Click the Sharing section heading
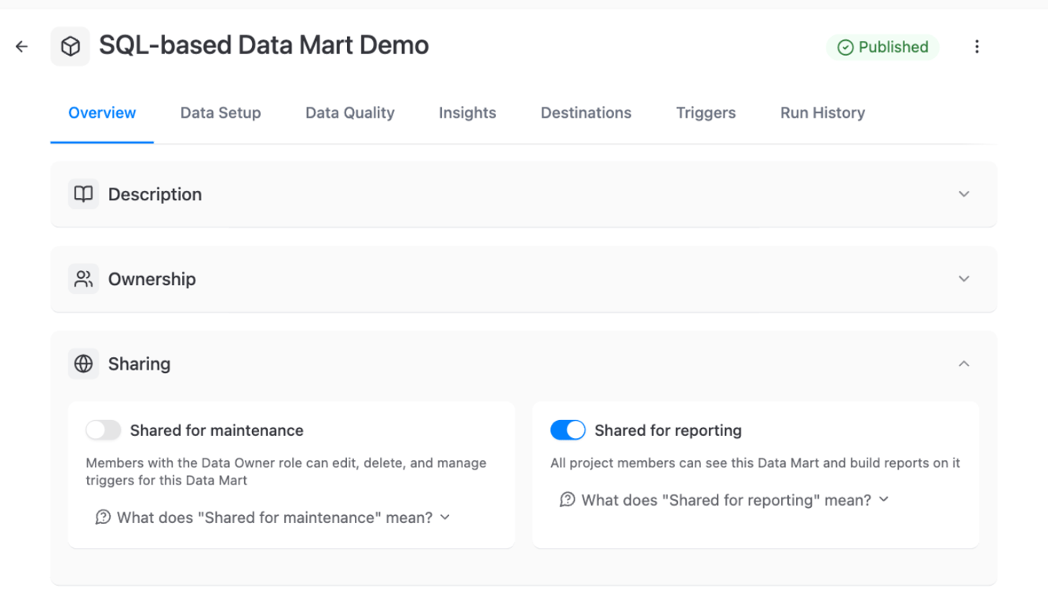The image size is (1048, 603). [x=139, y=364]
